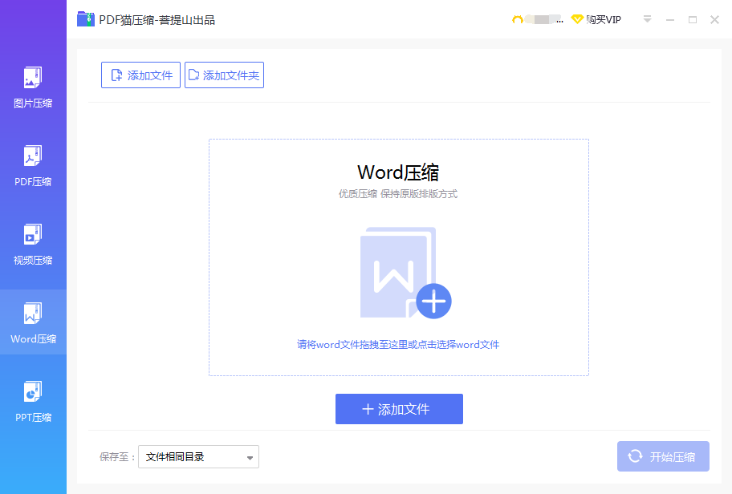Viewport: 732px width, 494px height.
Task: Click the 添加文件 button in the top toolbar
Action: (x=140, y=75)
